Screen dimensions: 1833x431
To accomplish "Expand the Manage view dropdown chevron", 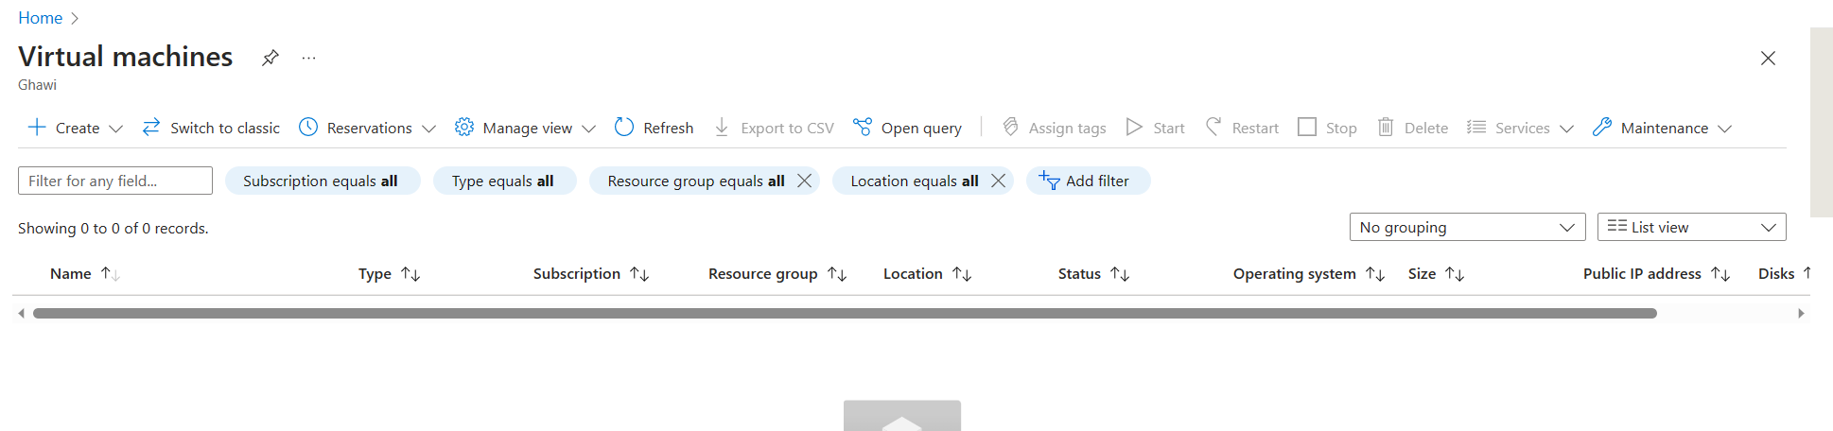I will point(588,129).
